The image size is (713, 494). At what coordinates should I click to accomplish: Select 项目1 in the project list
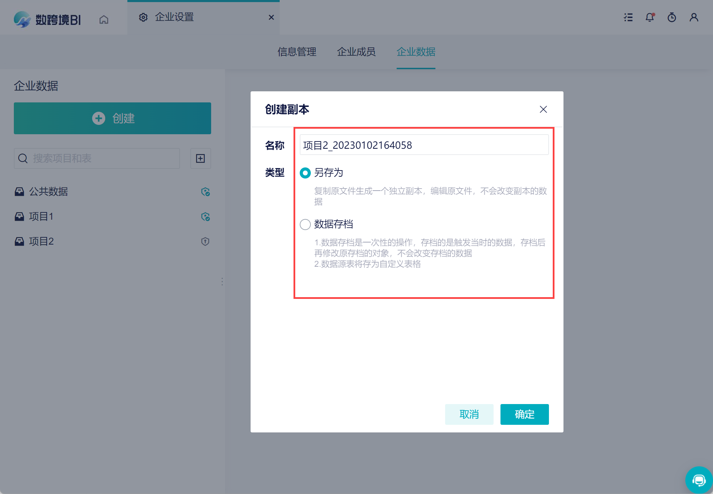[41, 217]
